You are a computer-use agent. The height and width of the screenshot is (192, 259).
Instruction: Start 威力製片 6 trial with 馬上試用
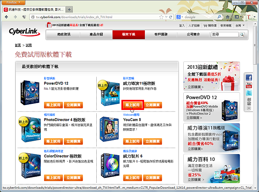click(x=132, y=178)
